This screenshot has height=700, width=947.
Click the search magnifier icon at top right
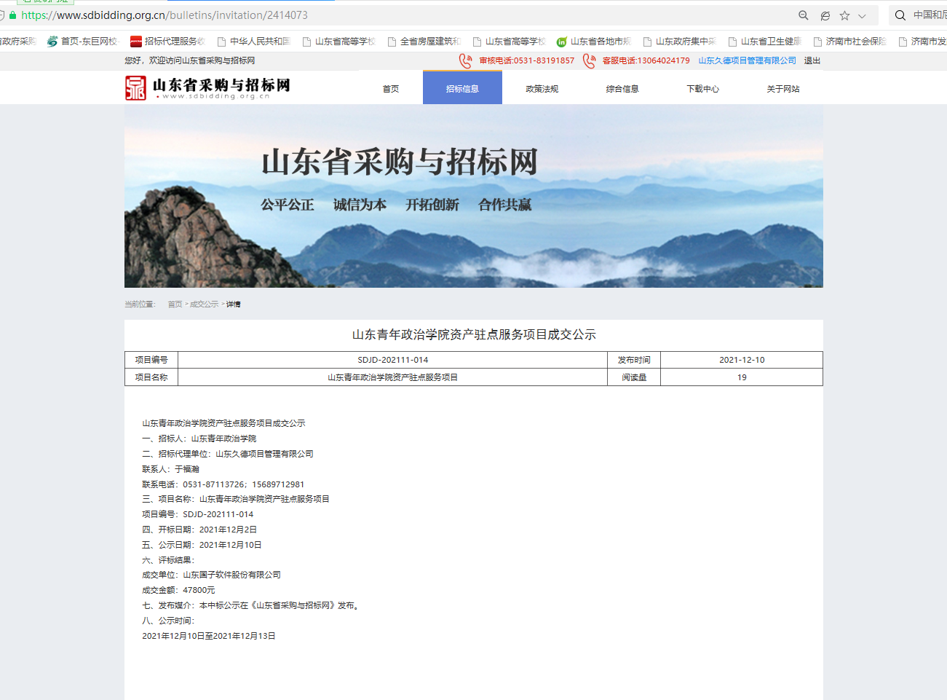(900, 15)
